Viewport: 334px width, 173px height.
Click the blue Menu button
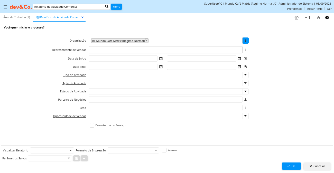[x=116, y=7]
